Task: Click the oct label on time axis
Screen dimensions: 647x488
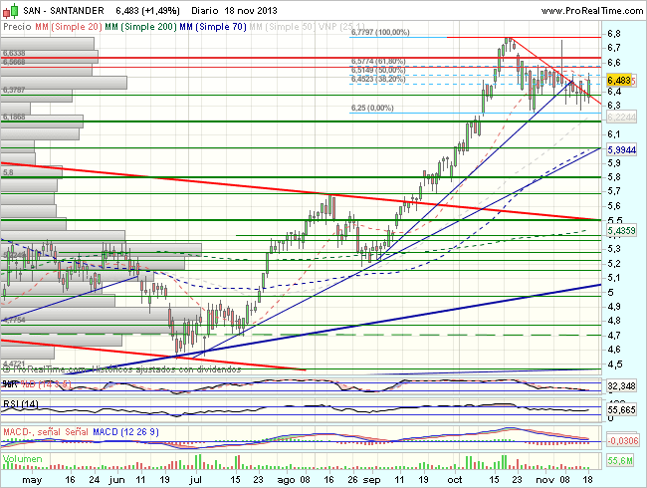Action: pyautogui.click(x=455, y=480)
